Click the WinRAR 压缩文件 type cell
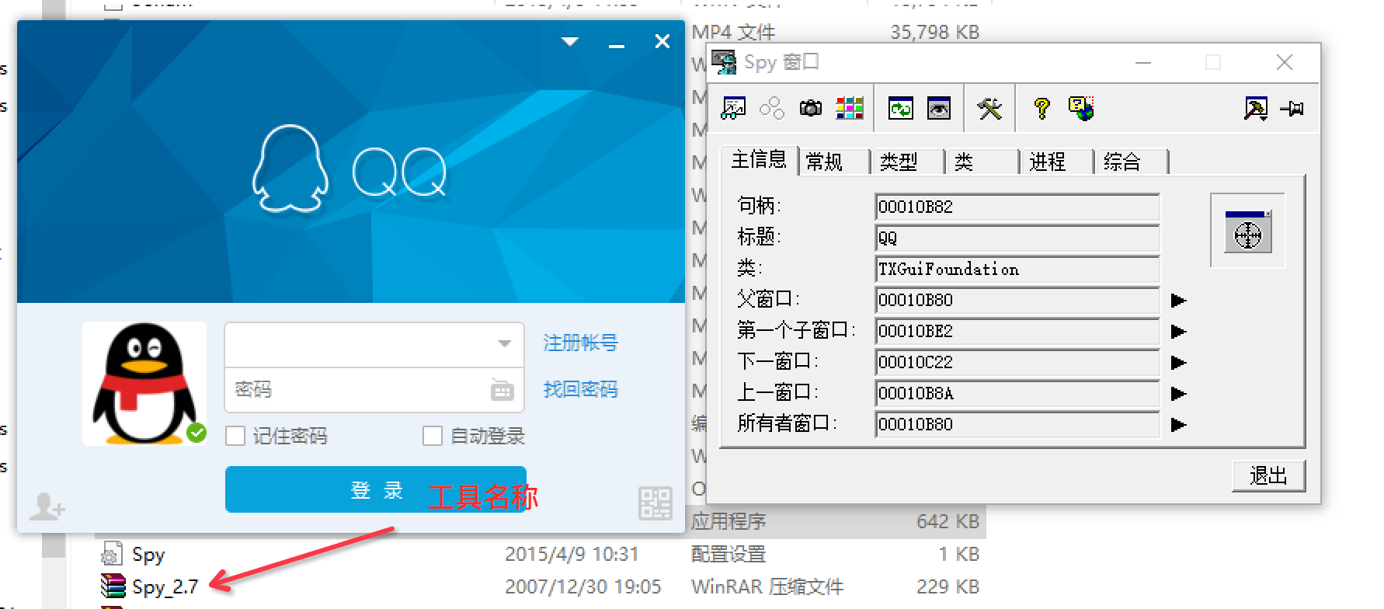 (x=767, y=586)
